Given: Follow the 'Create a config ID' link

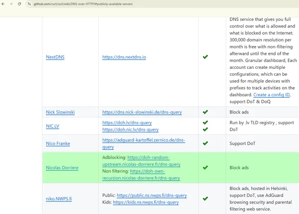Looking at the screenshot, I should [272, 95].
